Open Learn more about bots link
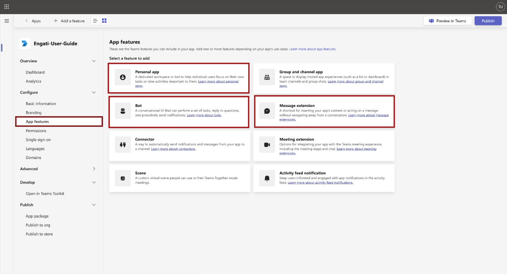The image size is (507, 274). [x=204, y=115]
